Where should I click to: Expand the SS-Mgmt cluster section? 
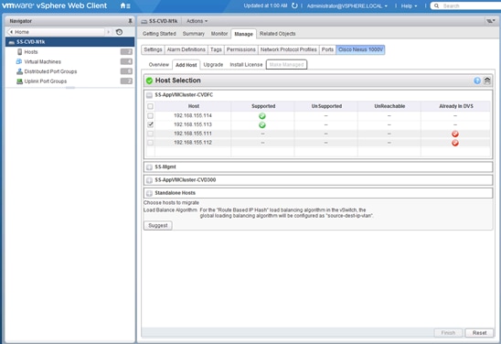tap(149, 167)
